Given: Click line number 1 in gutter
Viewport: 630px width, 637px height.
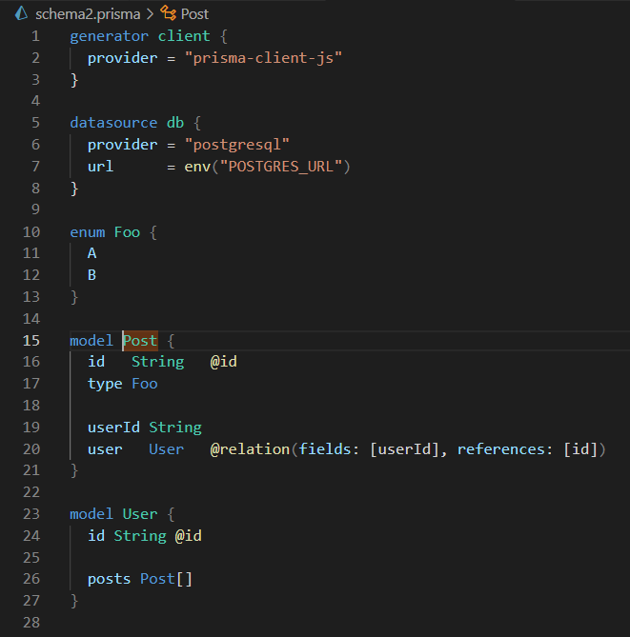Looking at the screenshot, I should [36, 36].
